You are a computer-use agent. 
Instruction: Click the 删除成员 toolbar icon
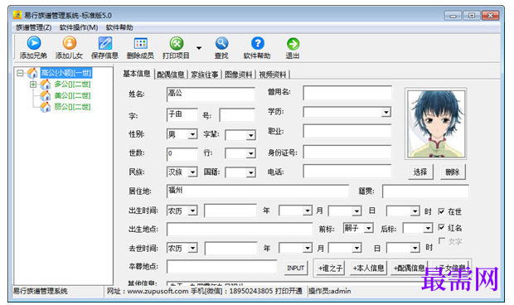pyautogui.click(x=140, y=43)
